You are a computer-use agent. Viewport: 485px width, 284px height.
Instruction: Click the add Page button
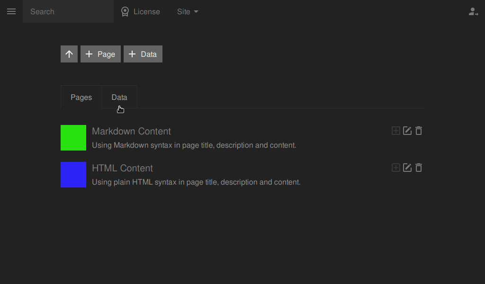(100, 54)
